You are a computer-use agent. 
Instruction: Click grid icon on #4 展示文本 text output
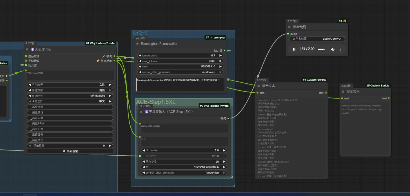pos(326,93)
